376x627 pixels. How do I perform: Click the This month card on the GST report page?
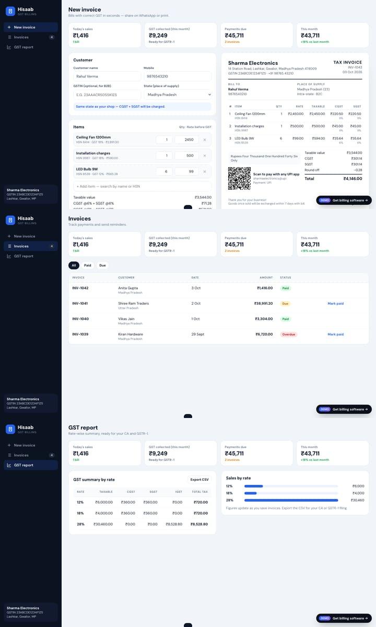click(x=333, y=453)
